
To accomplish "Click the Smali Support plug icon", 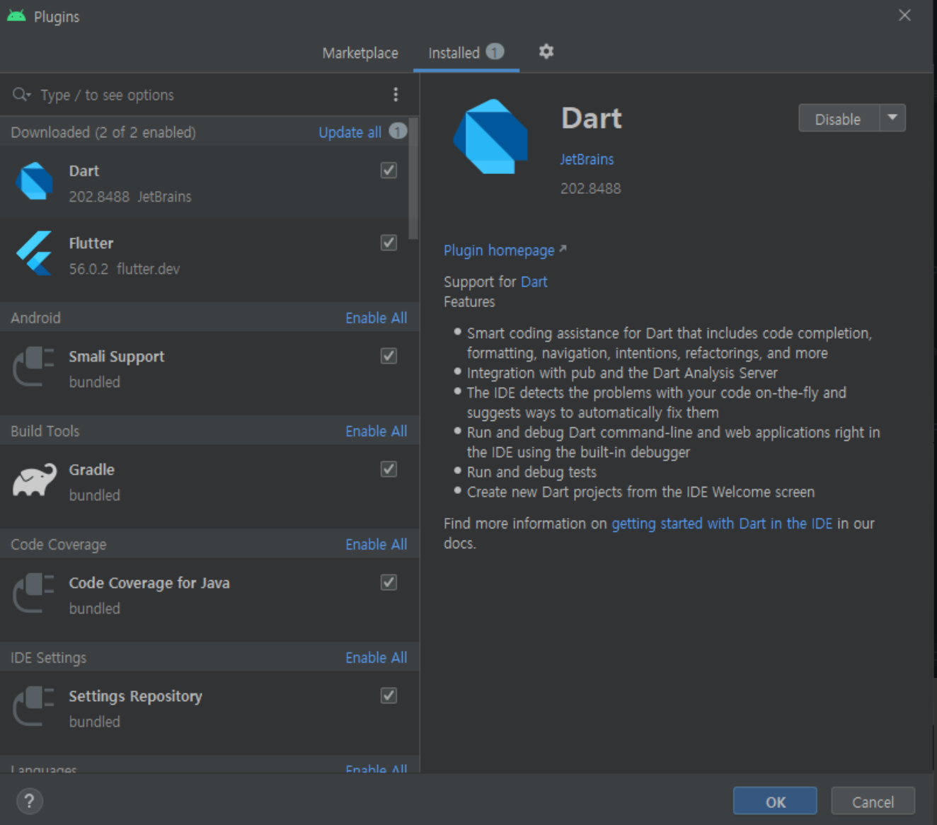I will (34, 367).
